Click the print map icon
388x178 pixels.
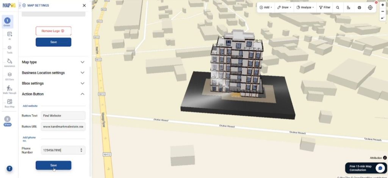click(x=359, y=8)
